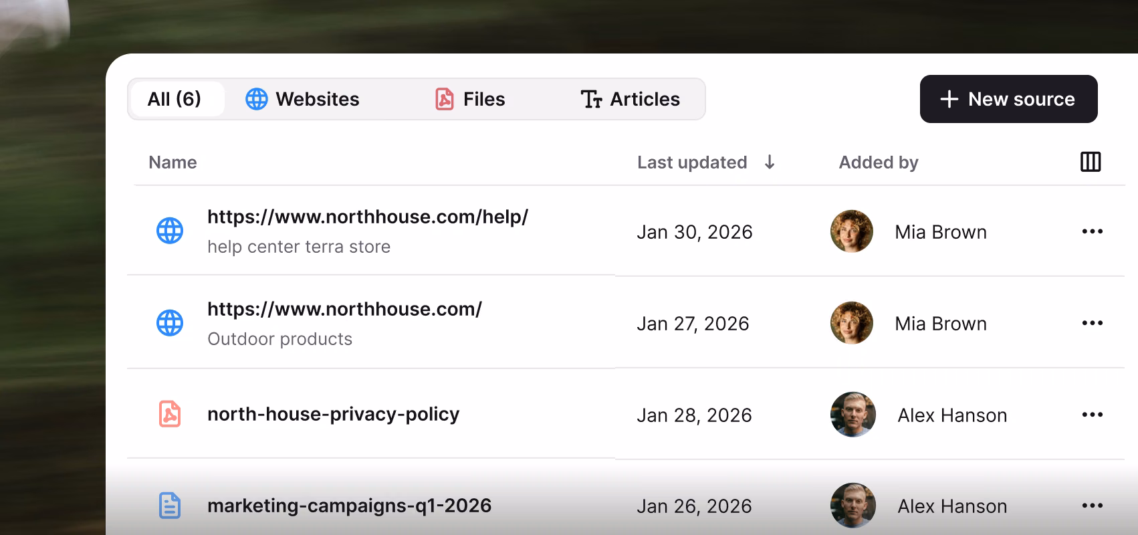1138x535 pixels.
Task: Click the Name column header
Action: point(173,163)
